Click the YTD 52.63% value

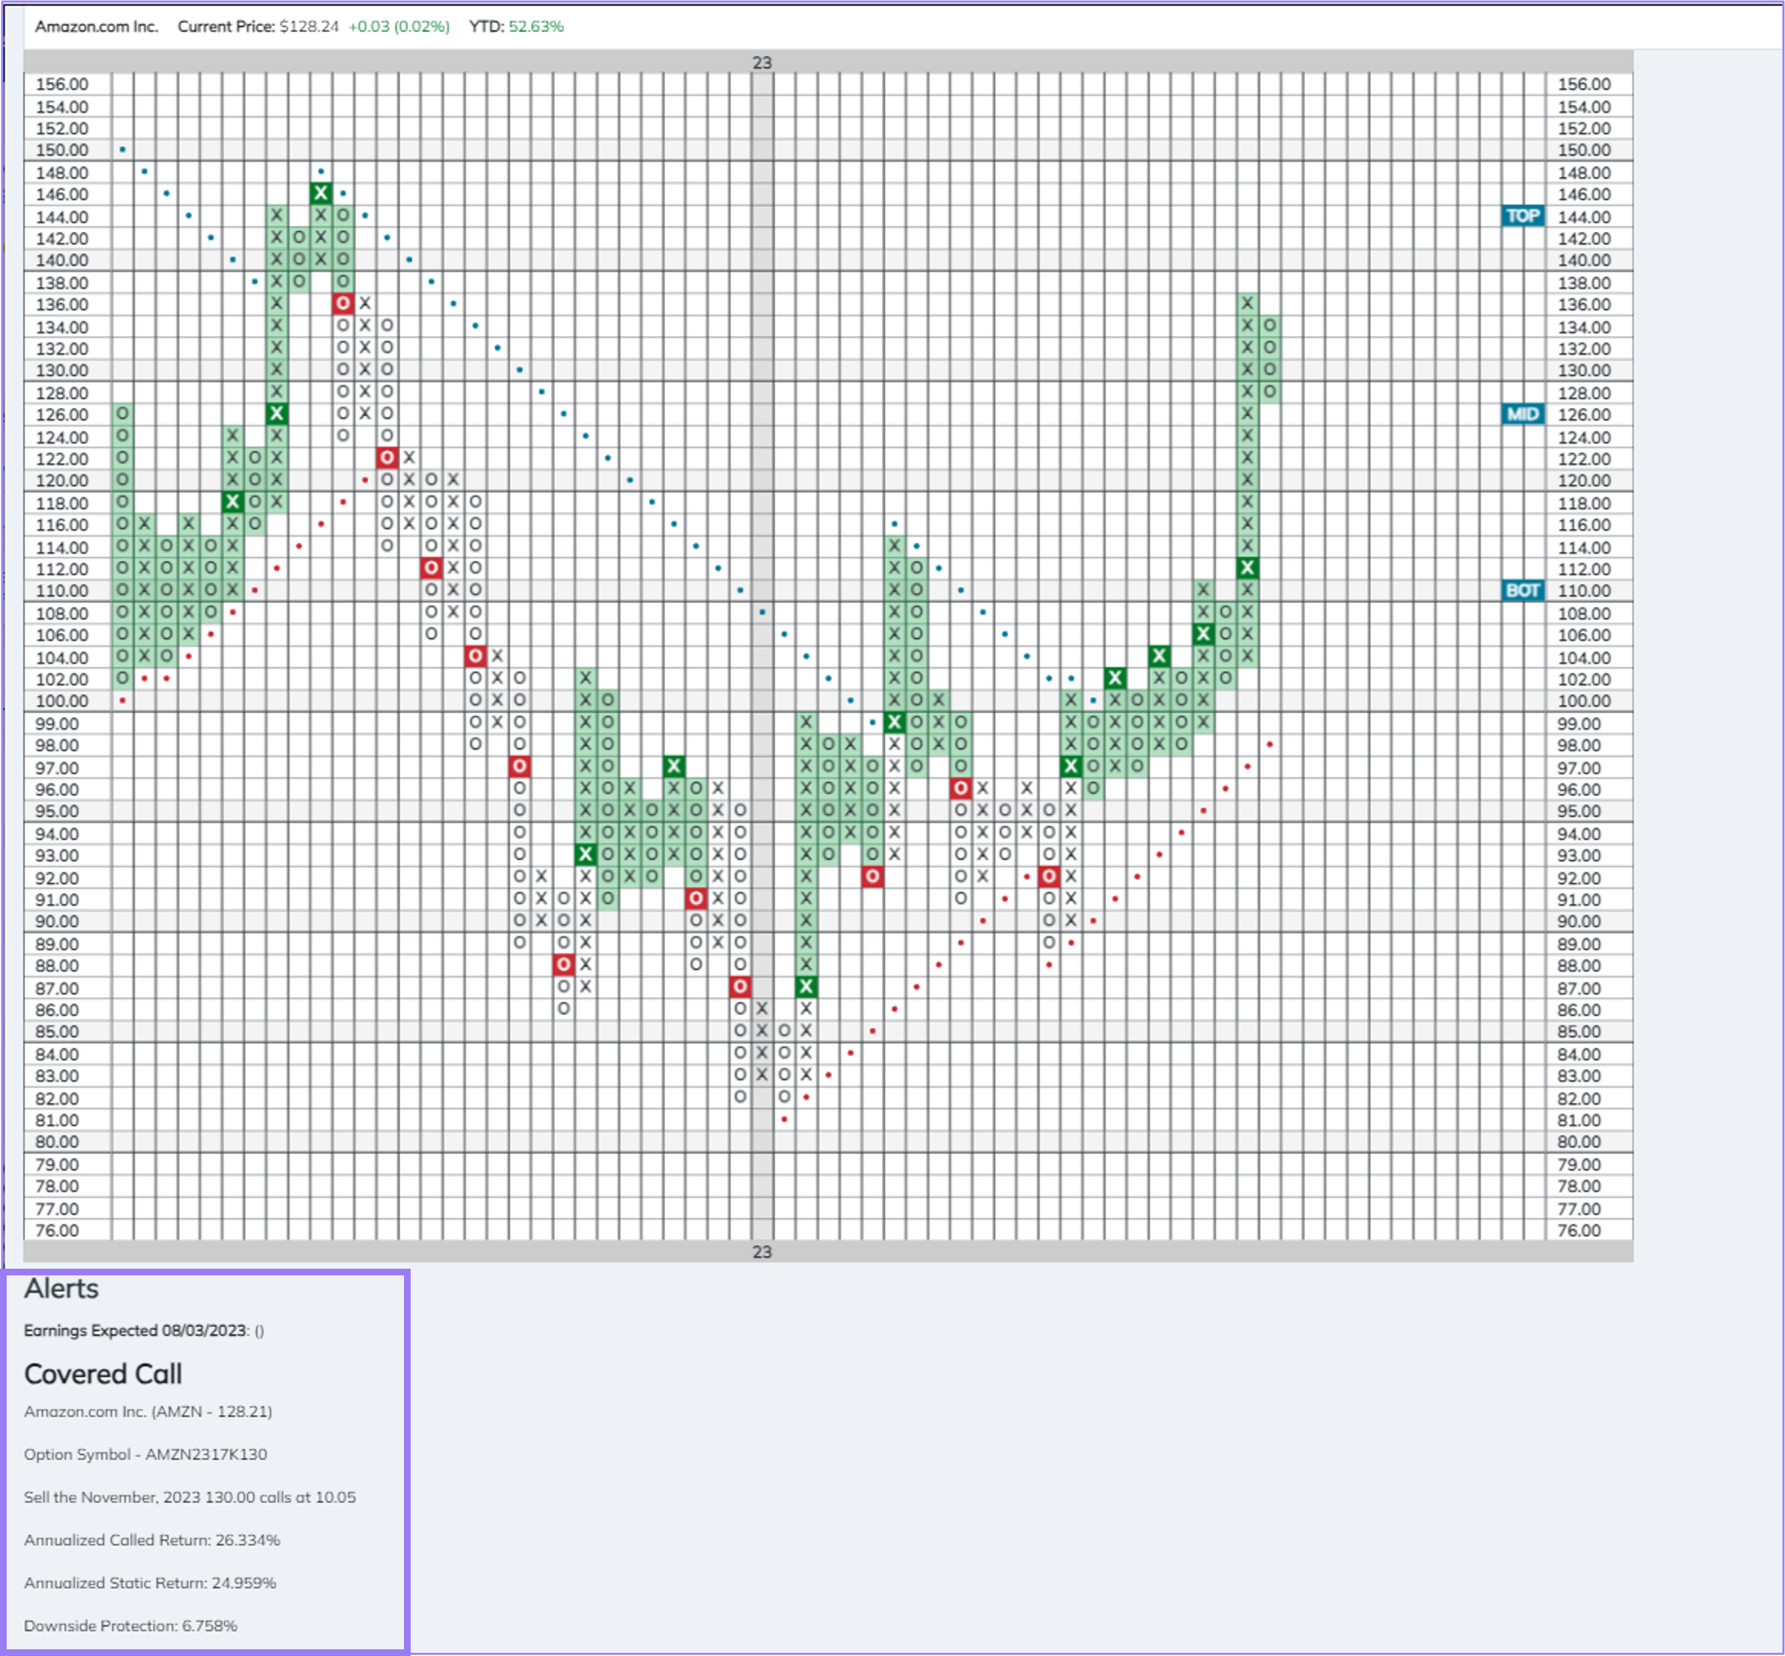536,26
